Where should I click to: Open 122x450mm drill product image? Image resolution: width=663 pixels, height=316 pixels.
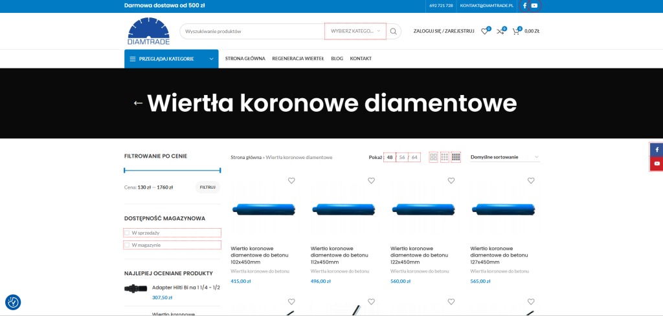(x=423, y=209)
